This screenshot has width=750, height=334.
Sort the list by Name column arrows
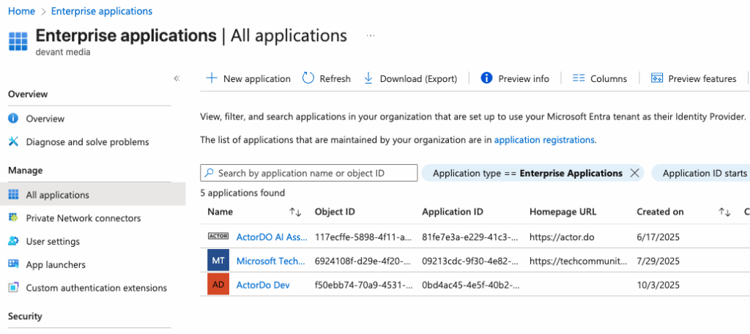(x=295, y=212)
